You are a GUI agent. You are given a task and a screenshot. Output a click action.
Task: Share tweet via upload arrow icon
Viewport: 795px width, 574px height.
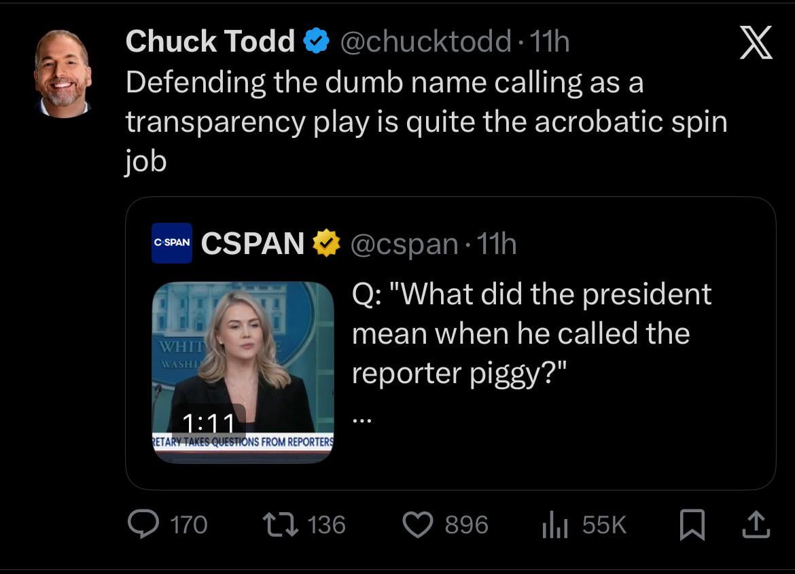click(x=756, y=524)
